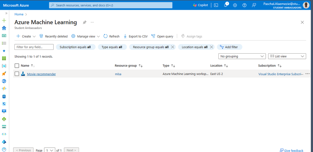This screenshot has width=313, height=152.
Task: Click Open query in toolbar
Action: click(x=162, y=36)
